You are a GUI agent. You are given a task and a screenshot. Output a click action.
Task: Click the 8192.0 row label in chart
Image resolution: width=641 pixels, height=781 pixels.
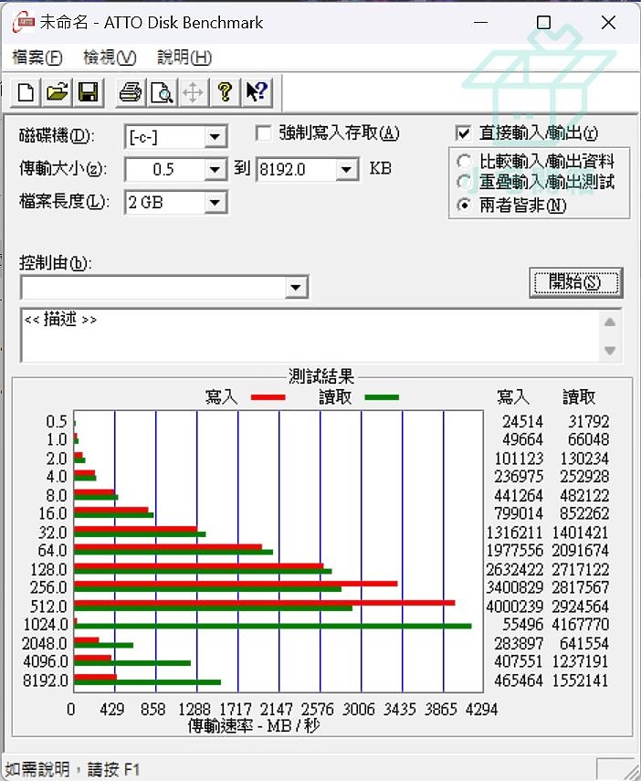[x=45, y=680]
